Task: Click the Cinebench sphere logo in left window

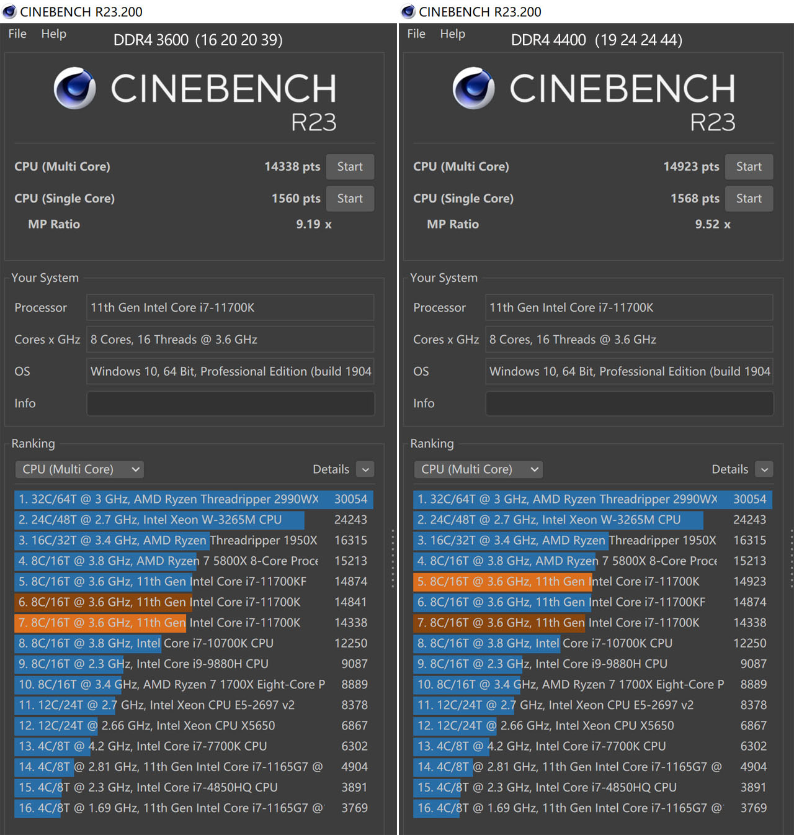Action: (x=75, y=88)
